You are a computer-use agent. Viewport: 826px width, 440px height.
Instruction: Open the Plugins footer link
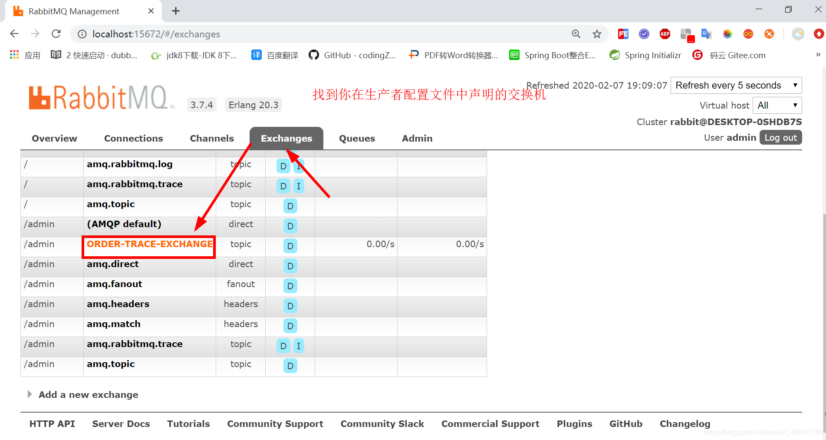575,423
